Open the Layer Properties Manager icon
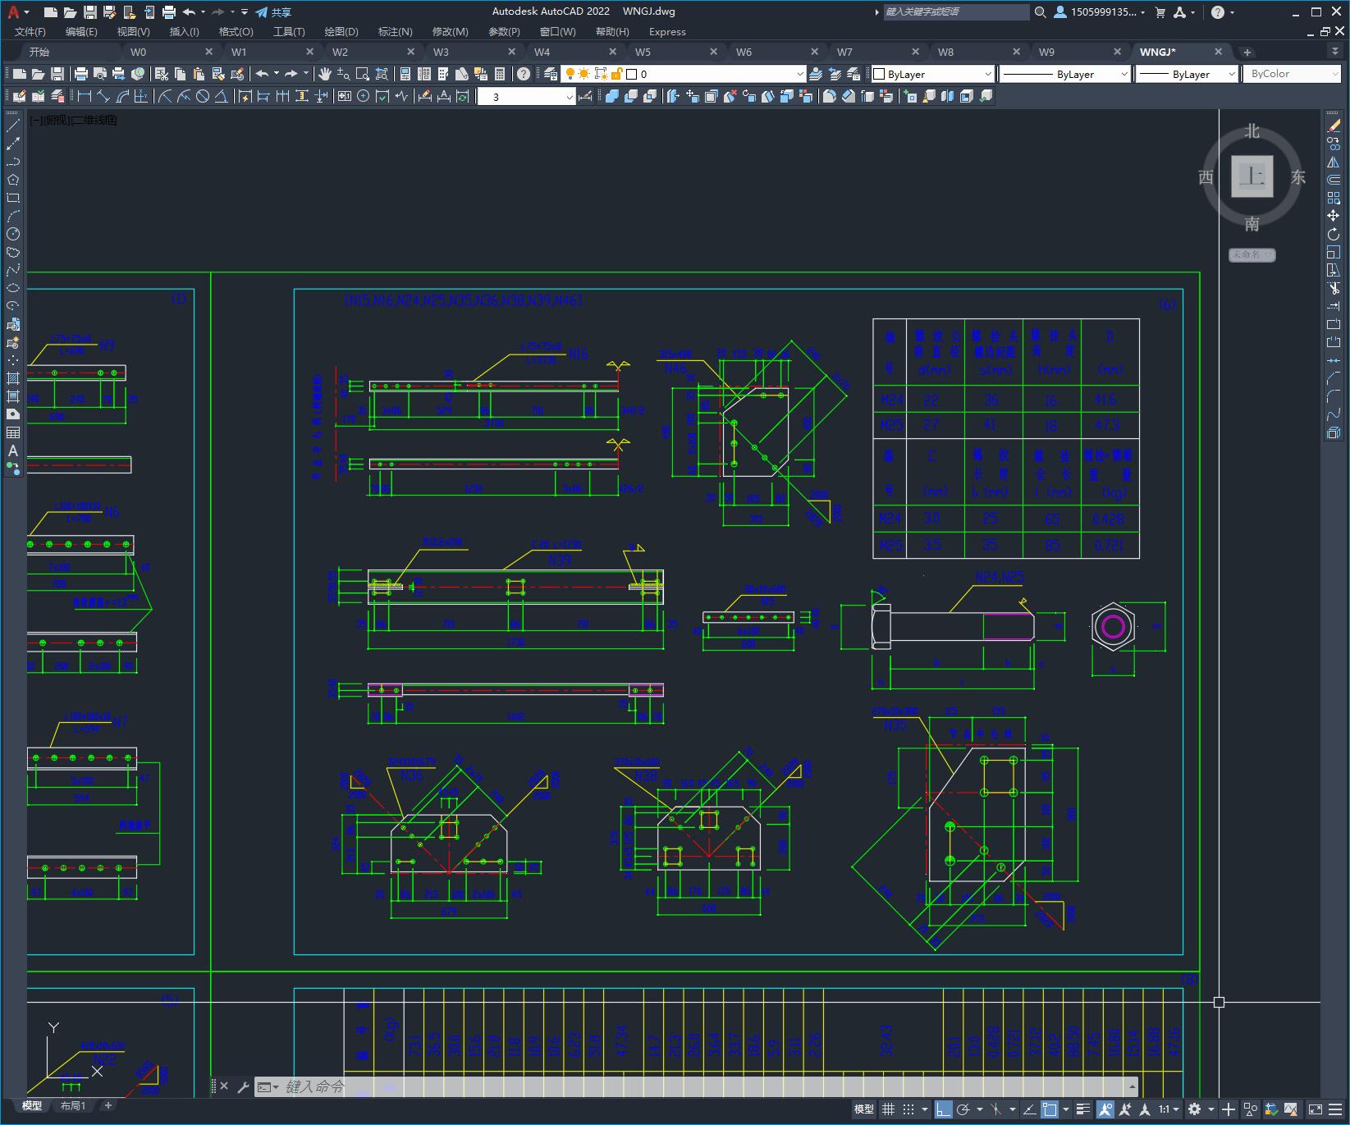The image size is (1350, 1125). [551, 74]
